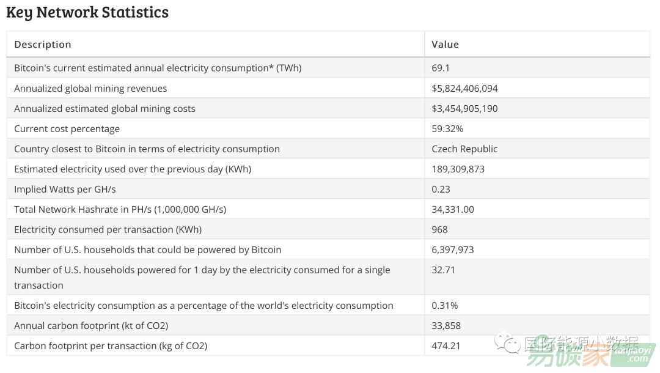Select the annual electricity consumption value 69.1
660x373 pixels.
441,68
